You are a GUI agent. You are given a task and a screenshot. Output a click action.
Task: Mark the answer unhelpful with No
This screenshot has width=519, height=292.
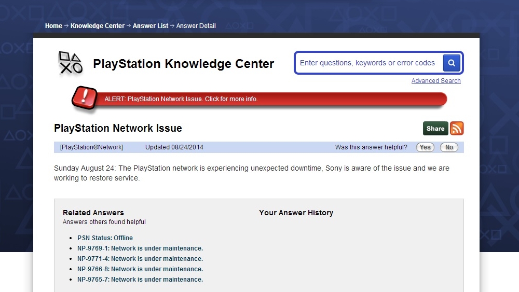point(449,147)
